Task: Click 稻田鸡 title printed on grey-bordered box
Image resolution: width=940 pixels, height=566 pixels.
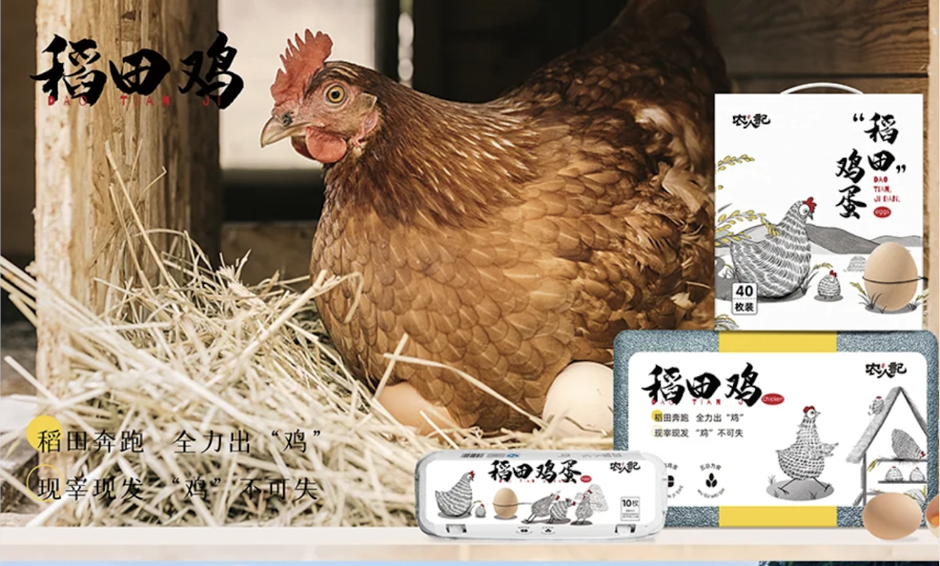Action: (702, 386)
